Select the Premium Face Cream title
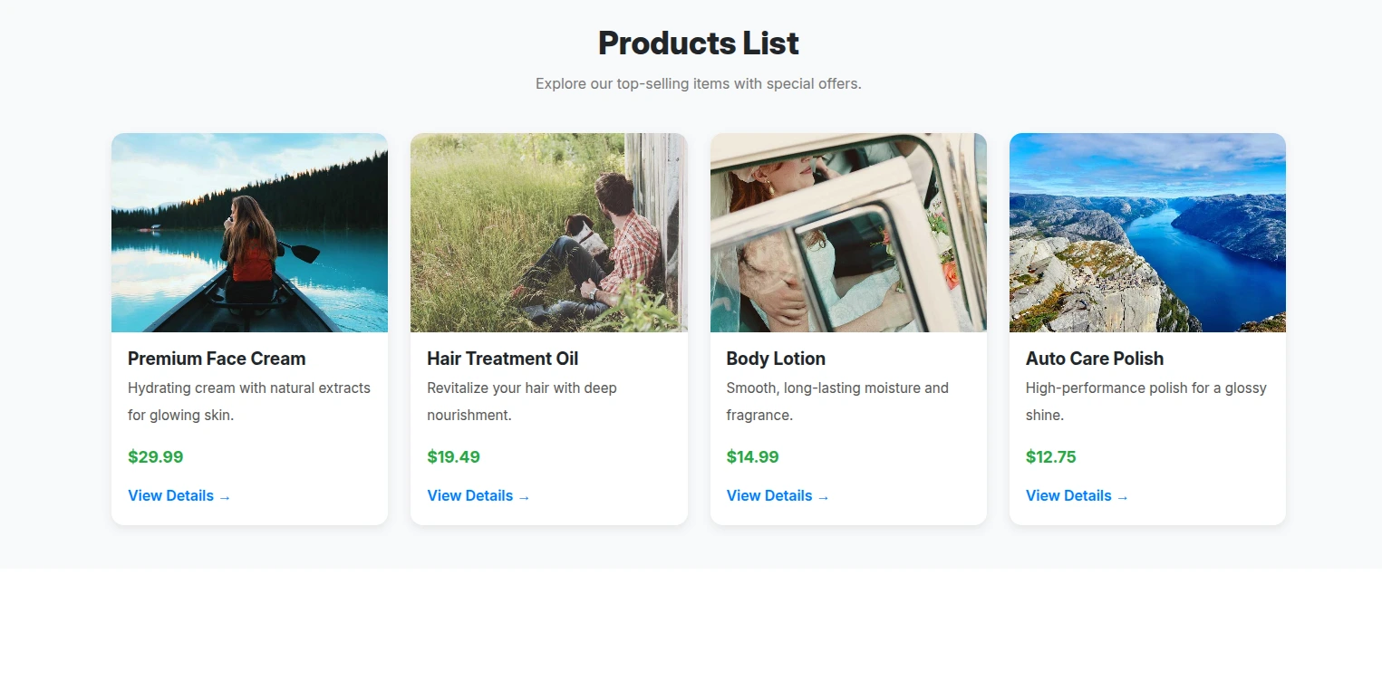 (216, 359)
